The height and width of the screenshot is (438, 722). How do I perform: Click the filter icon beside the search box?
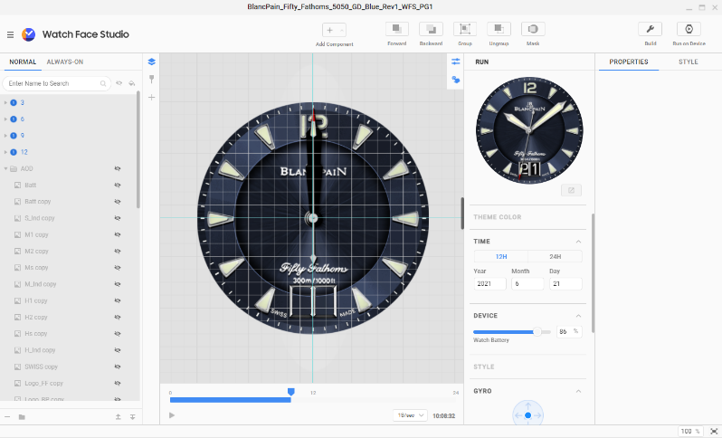[x=132, y=83]
